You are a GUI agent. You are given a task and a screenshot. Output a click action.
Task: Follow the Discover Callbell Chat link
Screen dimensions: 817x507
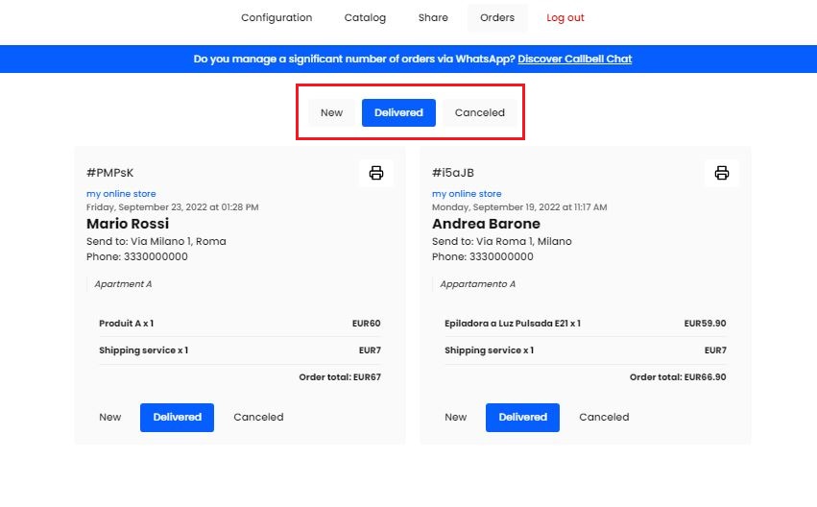pos(574,59)
